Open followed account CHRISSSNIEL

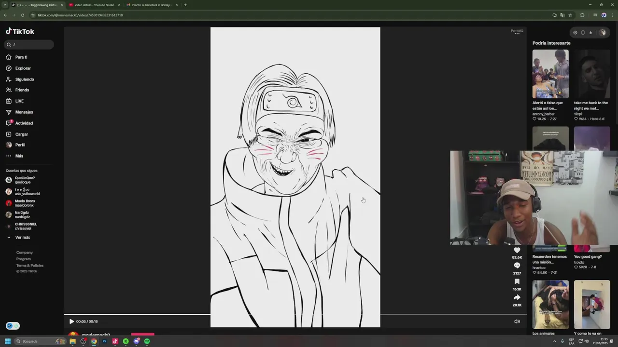point(22,226)
